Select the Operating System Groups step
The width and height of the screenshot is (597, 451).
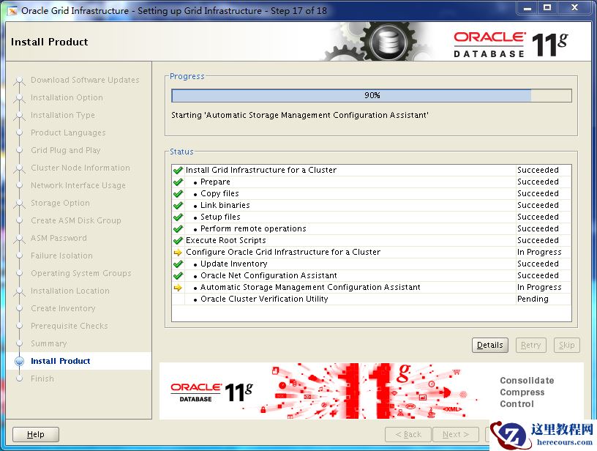pos(81,273)
